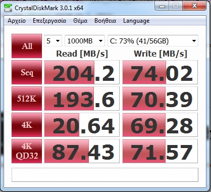The image size is (211, 192).
Task: Expand the 1000MB test size dropdown
Action: (x=85, y=41)
